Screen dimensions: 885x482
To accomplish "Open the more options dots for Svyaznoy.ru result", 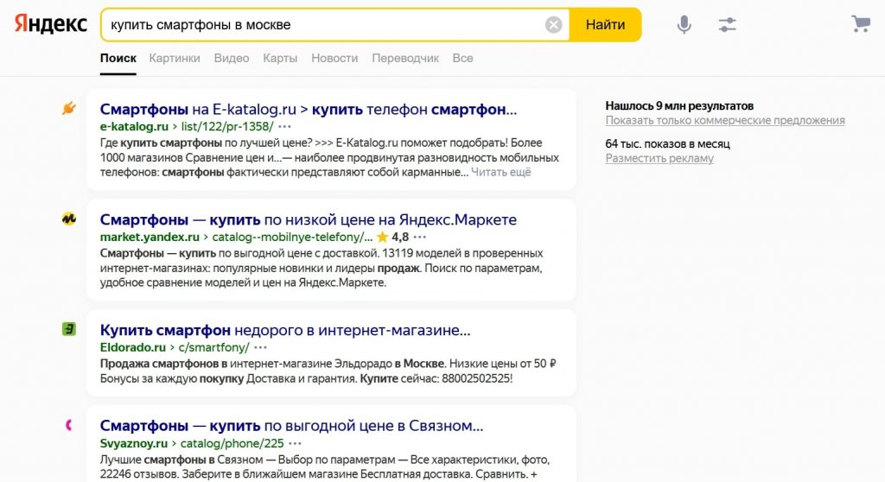I will pos(296,444).
